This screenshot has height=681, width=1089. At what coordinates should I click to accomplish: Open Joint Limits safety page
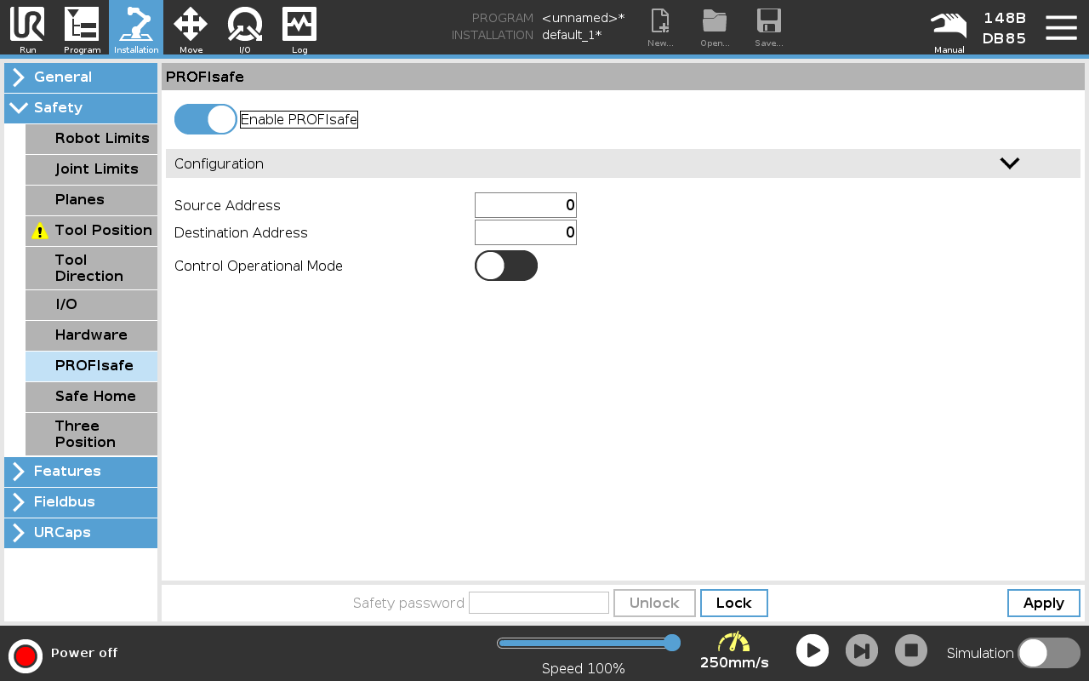pos(91,169)
